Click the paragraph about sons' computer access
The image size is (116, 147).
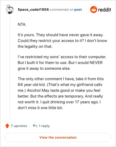62,63
